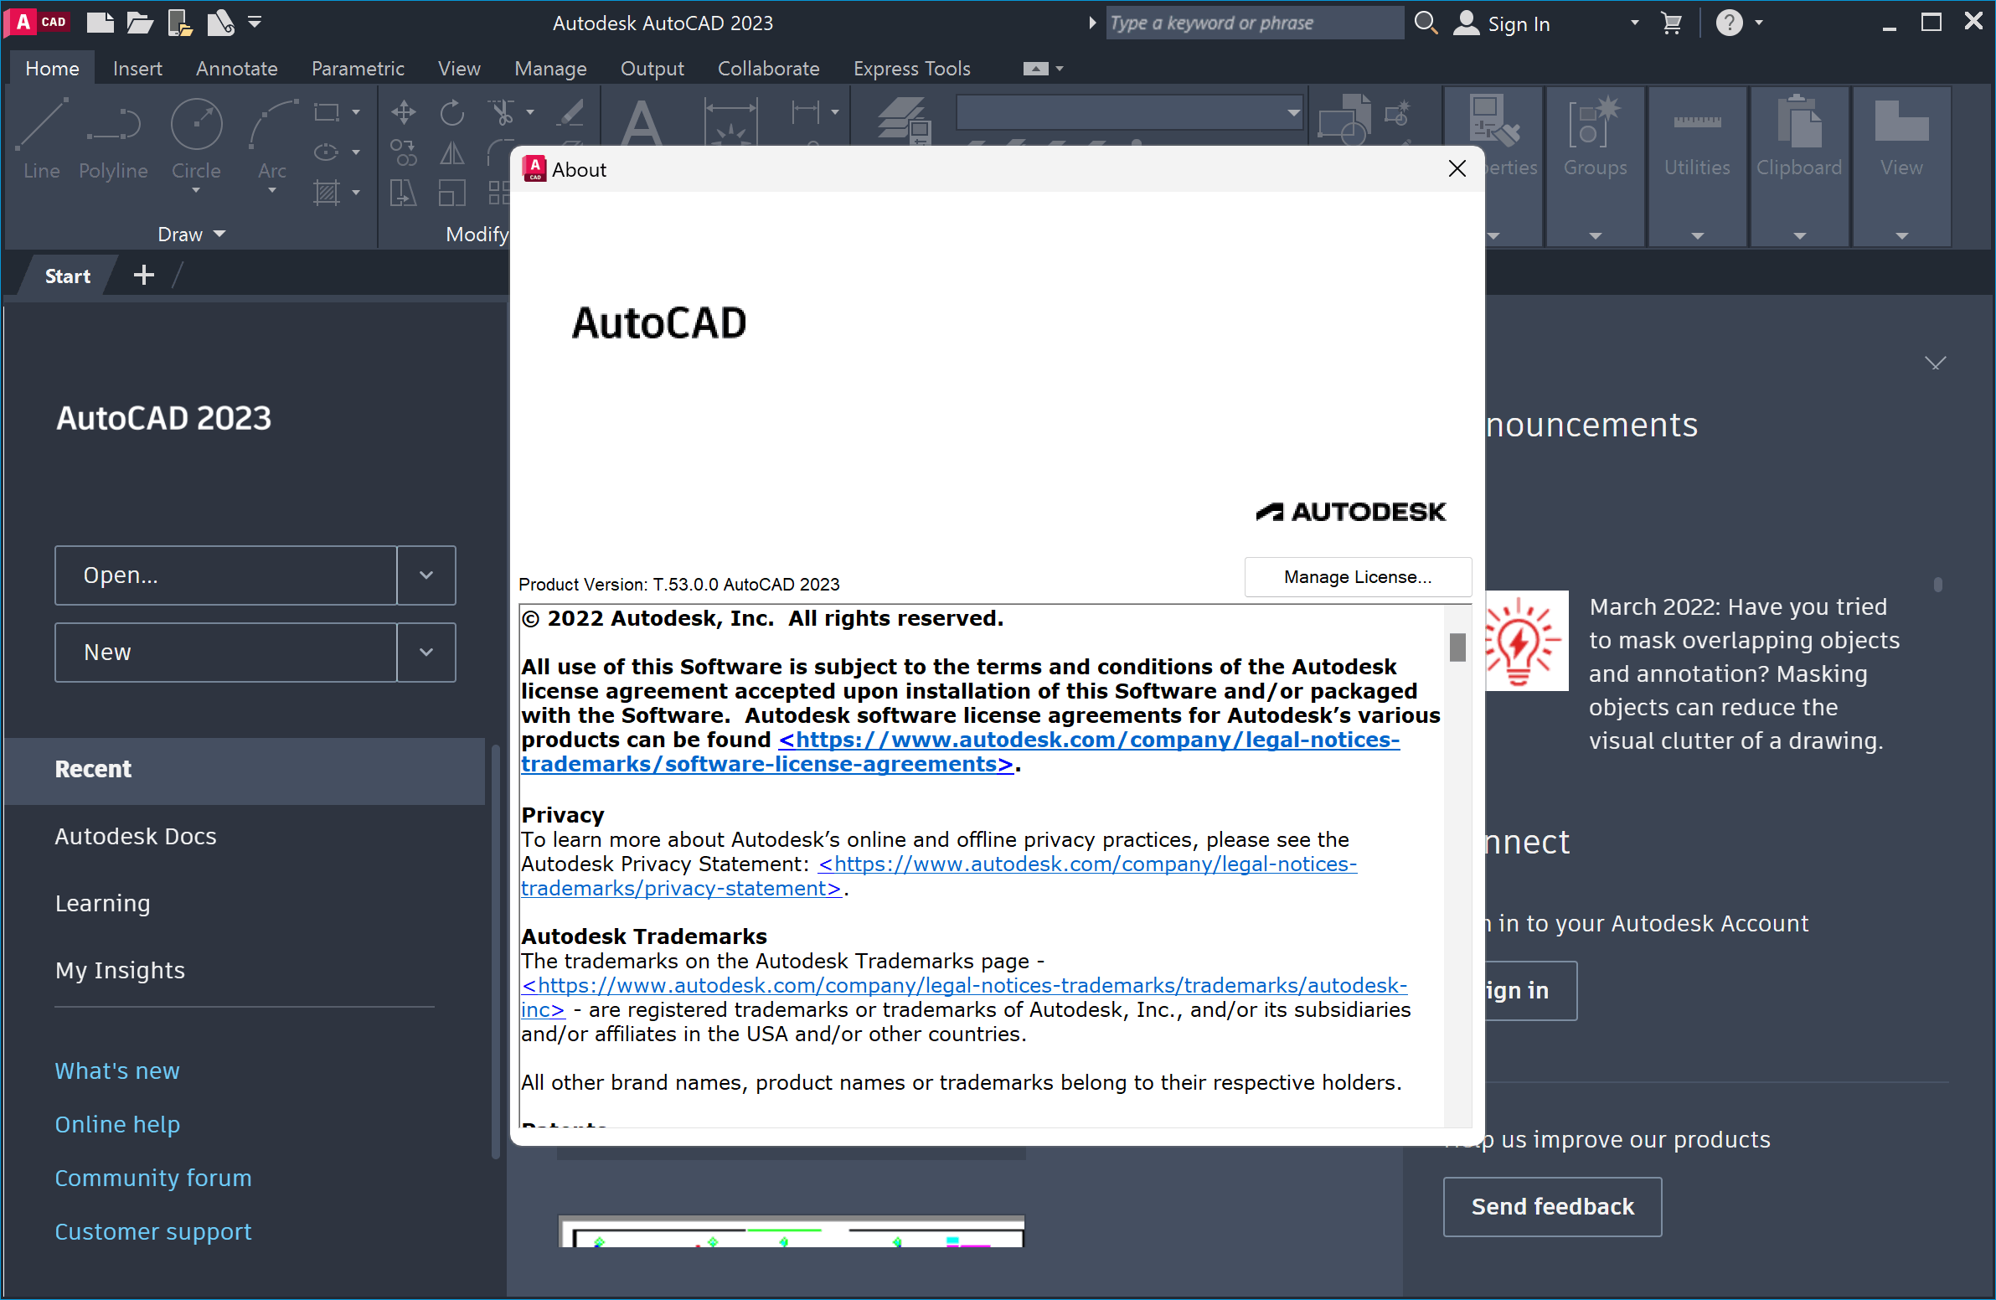Screen dimensions: 1996x1300
Task: Select the Ellipse draw tool
Action: click(x=326, y=152)
